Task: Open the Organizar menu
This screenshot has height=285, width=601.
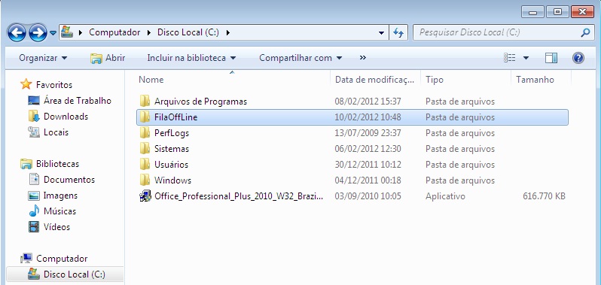Action: pos(43,58)
